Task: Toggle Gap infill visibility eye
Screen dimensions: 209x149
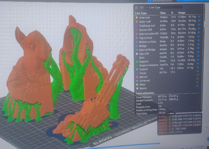Action: tap(198, 52)
